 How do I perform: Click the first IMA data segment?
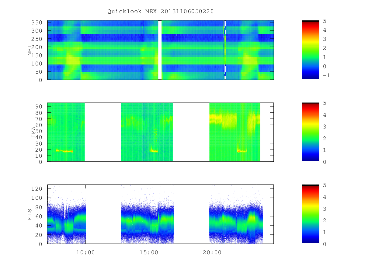click(66, 132)
